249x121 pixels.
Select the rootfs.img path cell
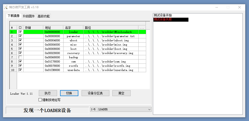[x=111, y=66]
